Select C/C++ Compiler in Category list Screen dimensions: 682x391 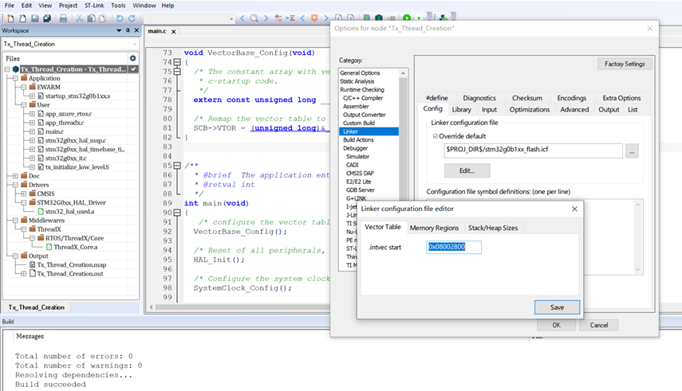(363, 98)
